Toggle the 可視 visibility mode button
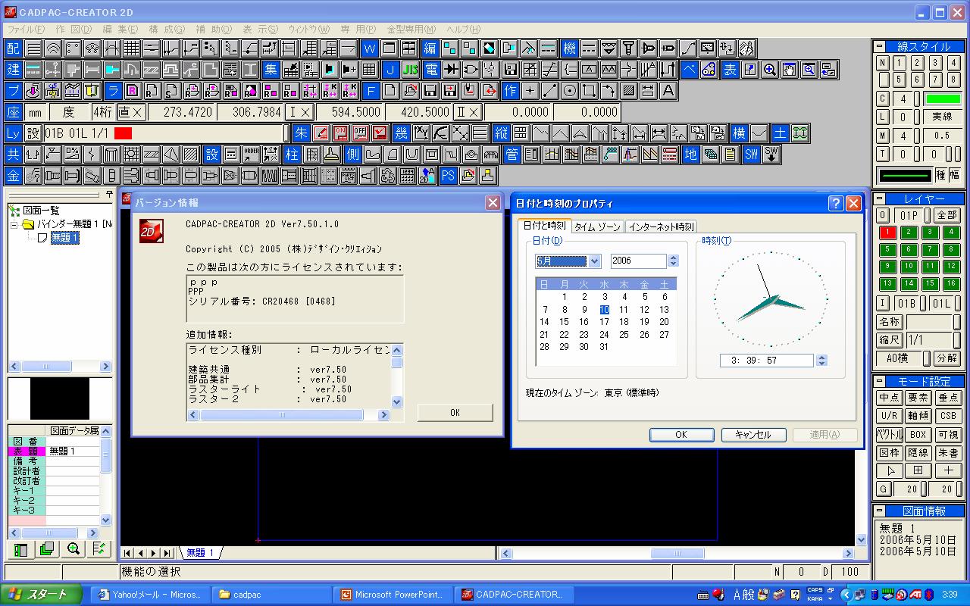 [948, 435]
